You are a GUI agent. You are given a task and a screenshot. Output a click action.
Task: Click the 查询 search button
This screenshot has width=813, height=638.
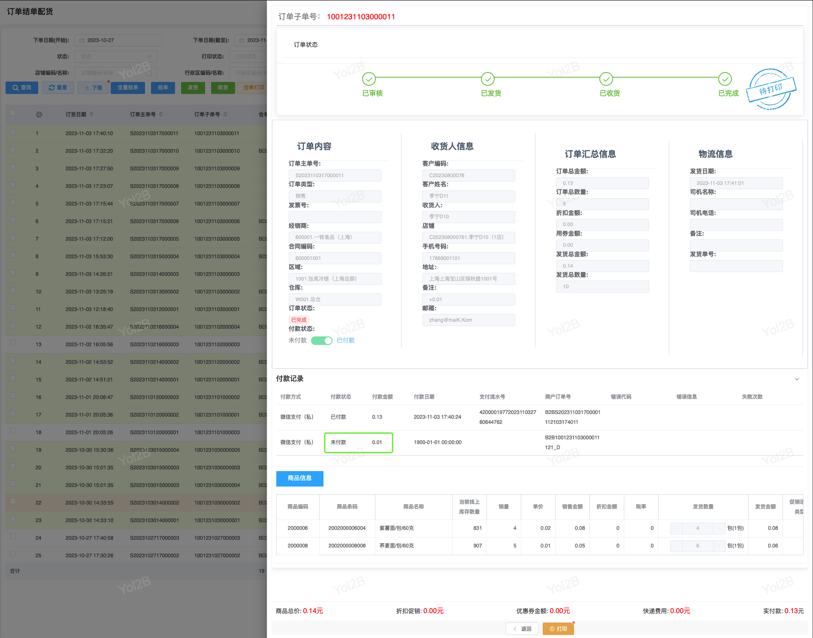22,88
